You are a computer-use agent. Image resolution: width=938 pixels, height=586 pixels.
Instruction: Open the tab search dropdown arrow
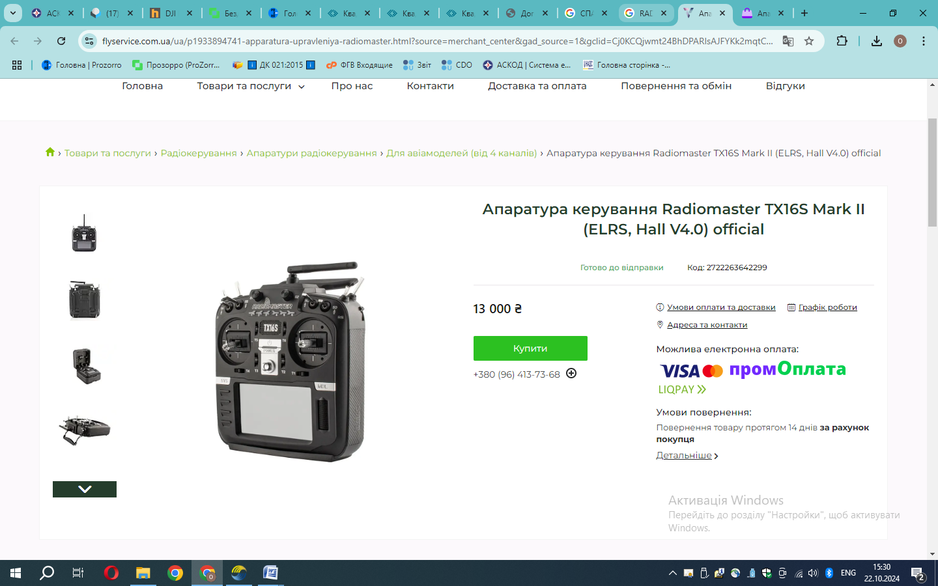12,13
